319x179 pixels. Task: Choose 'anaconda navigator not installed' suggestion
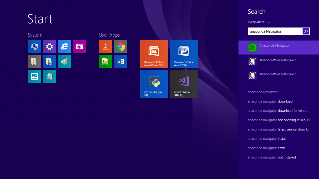click(272, 157)
